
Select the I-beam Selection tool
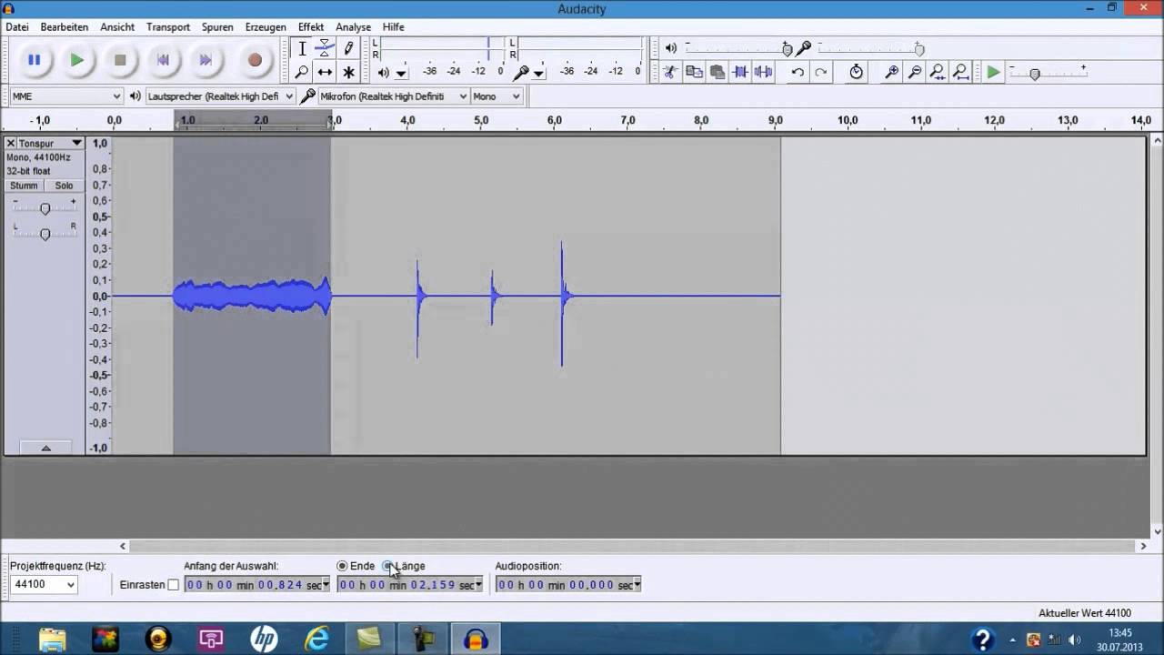pos(302,48)
